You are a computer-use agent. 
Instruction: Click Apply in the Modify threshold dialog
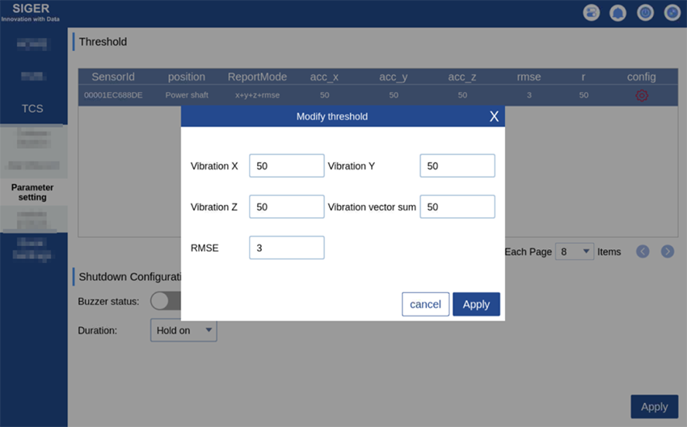pyautogui.click(x=476, y=304)
